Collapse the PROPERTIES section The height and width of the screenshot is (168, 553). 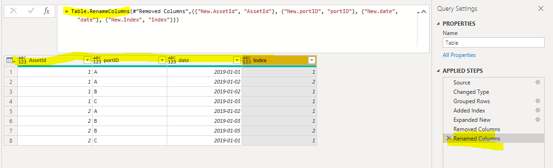pyautogui.click(x=438, y=24)
